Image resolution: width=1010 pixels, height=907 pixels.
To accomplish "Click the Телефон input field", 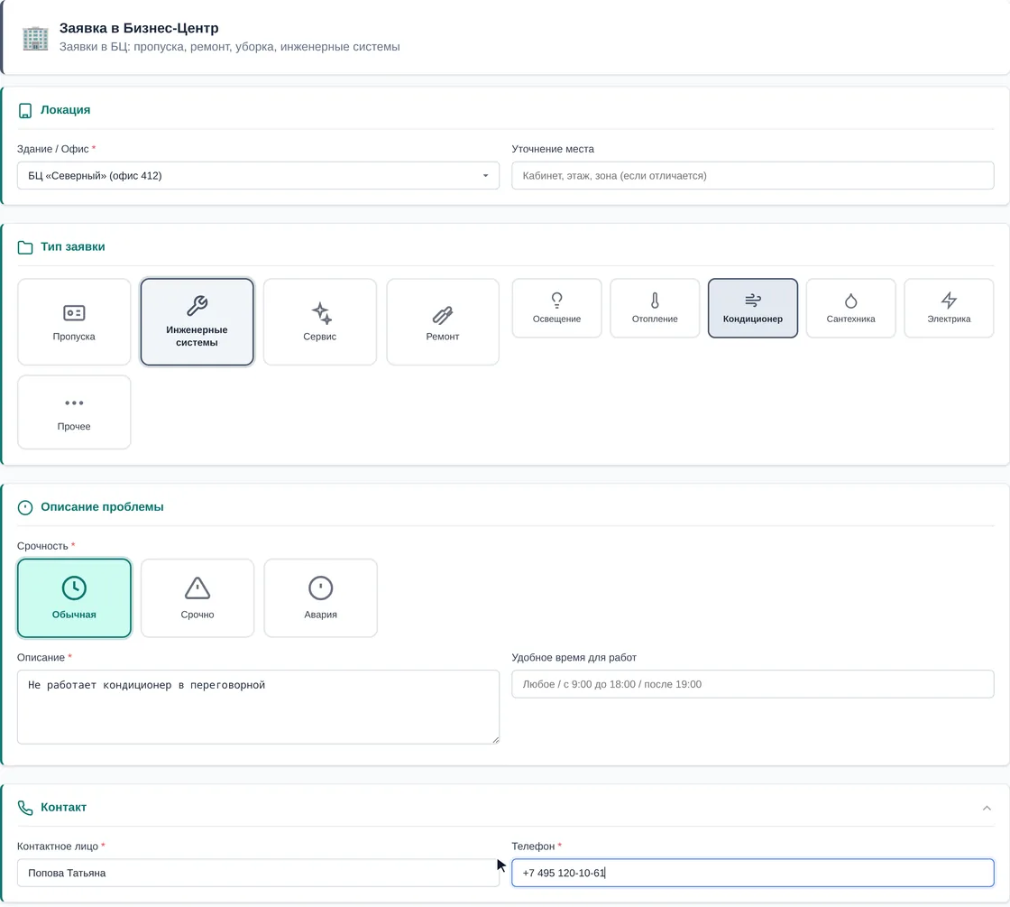I will pos(753,873).
